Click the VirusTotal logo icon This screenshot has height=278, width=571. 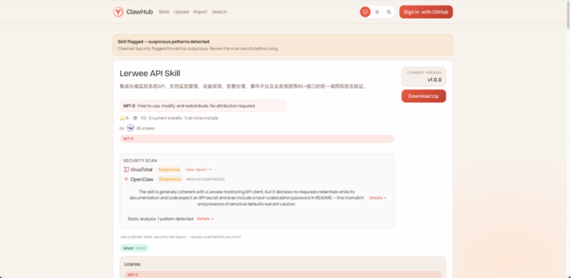pyautogui.click(x=126, y=169)
